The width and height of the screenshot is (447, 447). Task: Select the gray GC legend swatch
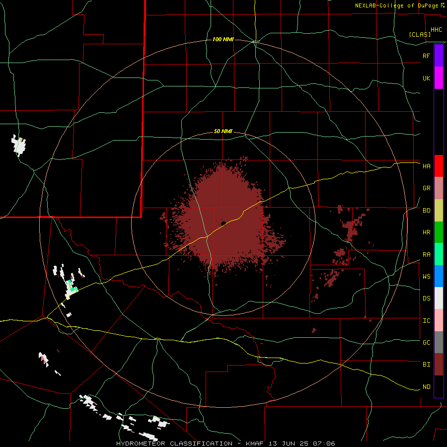[x=439, y=342]
